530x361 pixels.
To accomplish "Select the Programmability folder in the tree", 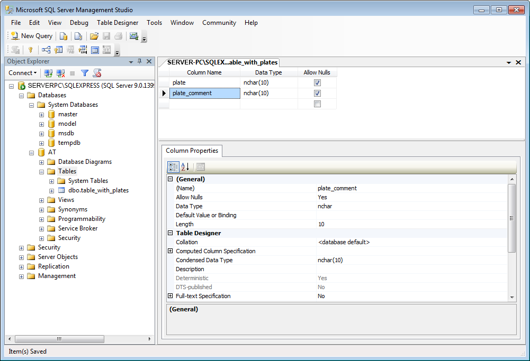I will click(x=82, y=219).
